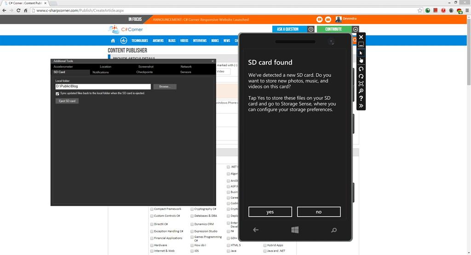Click fit to screen emulator icon
Image resolution: width=471 pixels, height=255 pixels.
361,84
